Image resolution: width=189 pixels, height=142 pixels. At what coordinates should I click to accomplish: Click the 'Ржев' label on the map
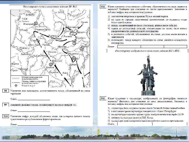click(x=46, y=45)
